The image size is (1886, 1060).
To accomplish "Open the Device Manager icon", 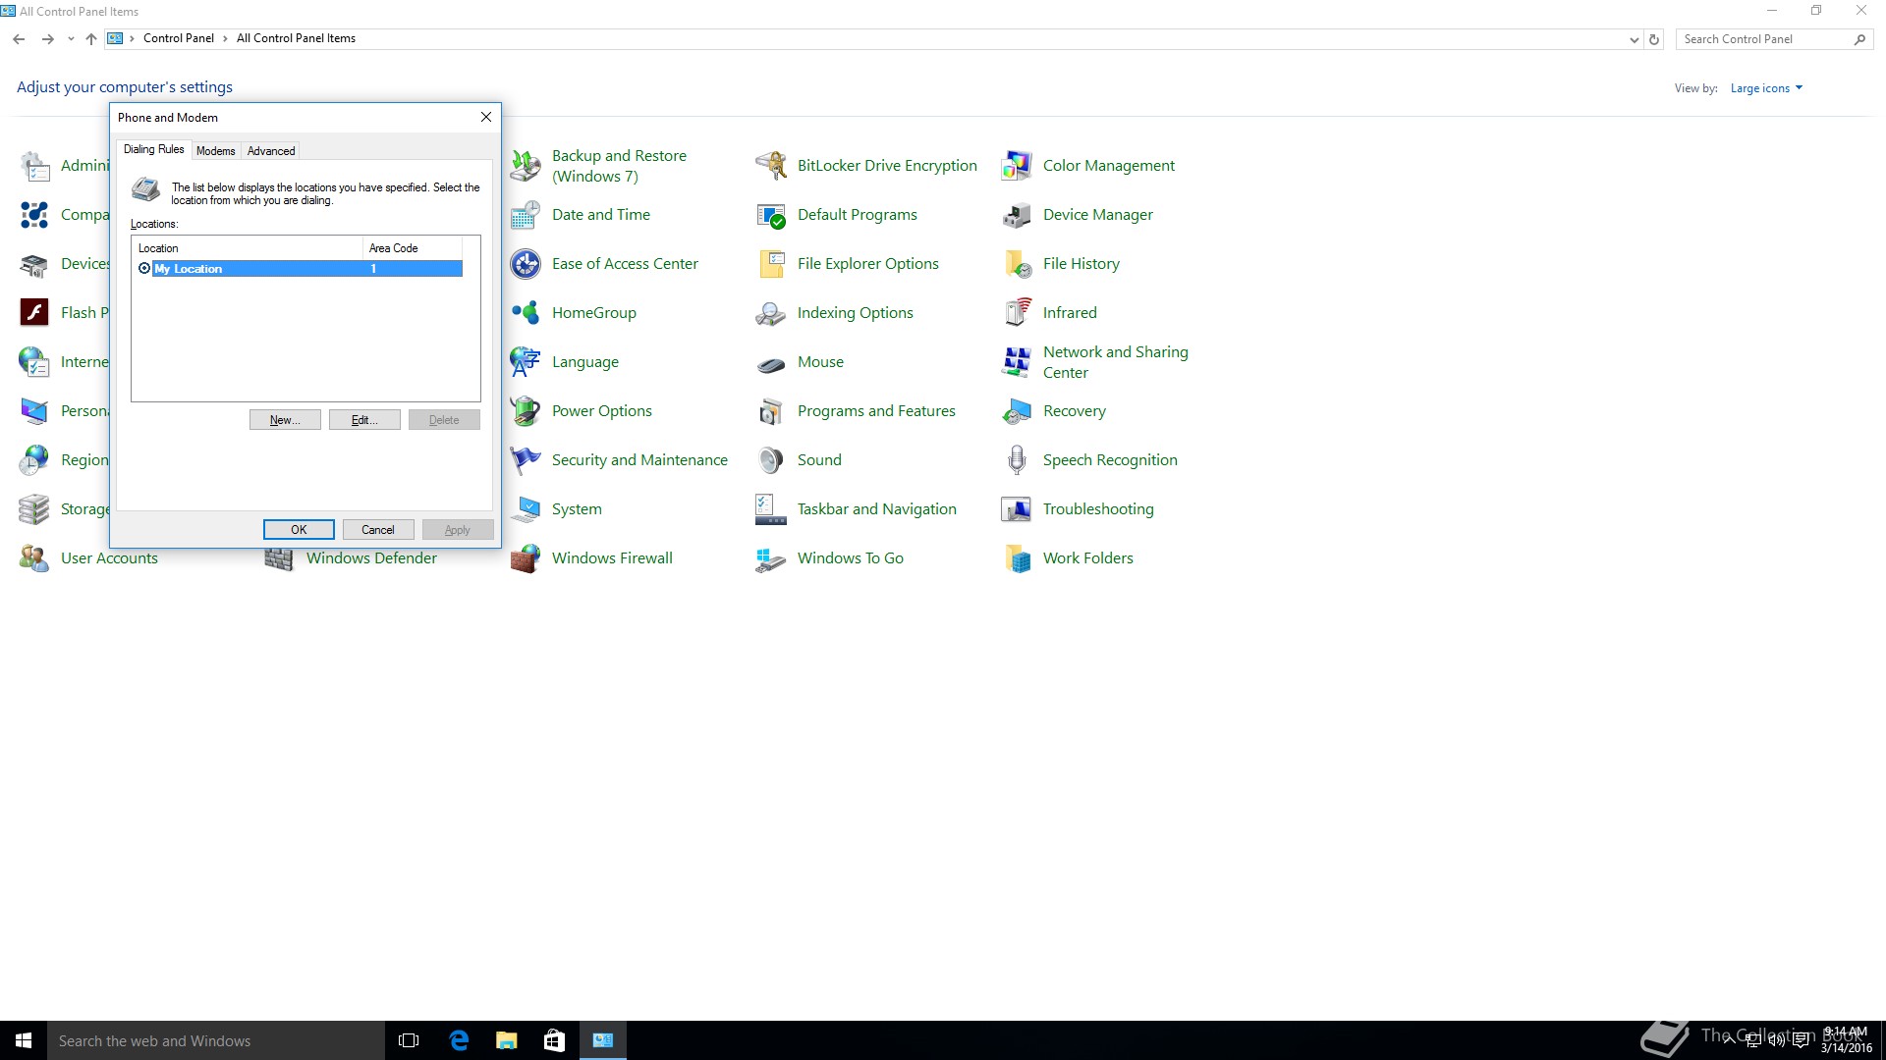I will (1017, 215).
